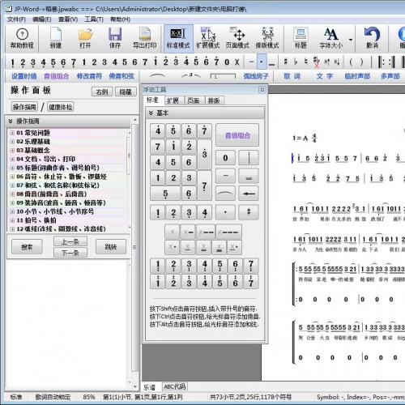405x405 pixels.
Task: Click the 跳转 jump button
Action: click(x=111, y=247)
